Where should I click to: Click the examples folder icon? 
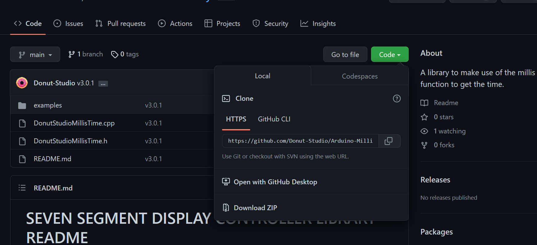click(x=22, y=105)
